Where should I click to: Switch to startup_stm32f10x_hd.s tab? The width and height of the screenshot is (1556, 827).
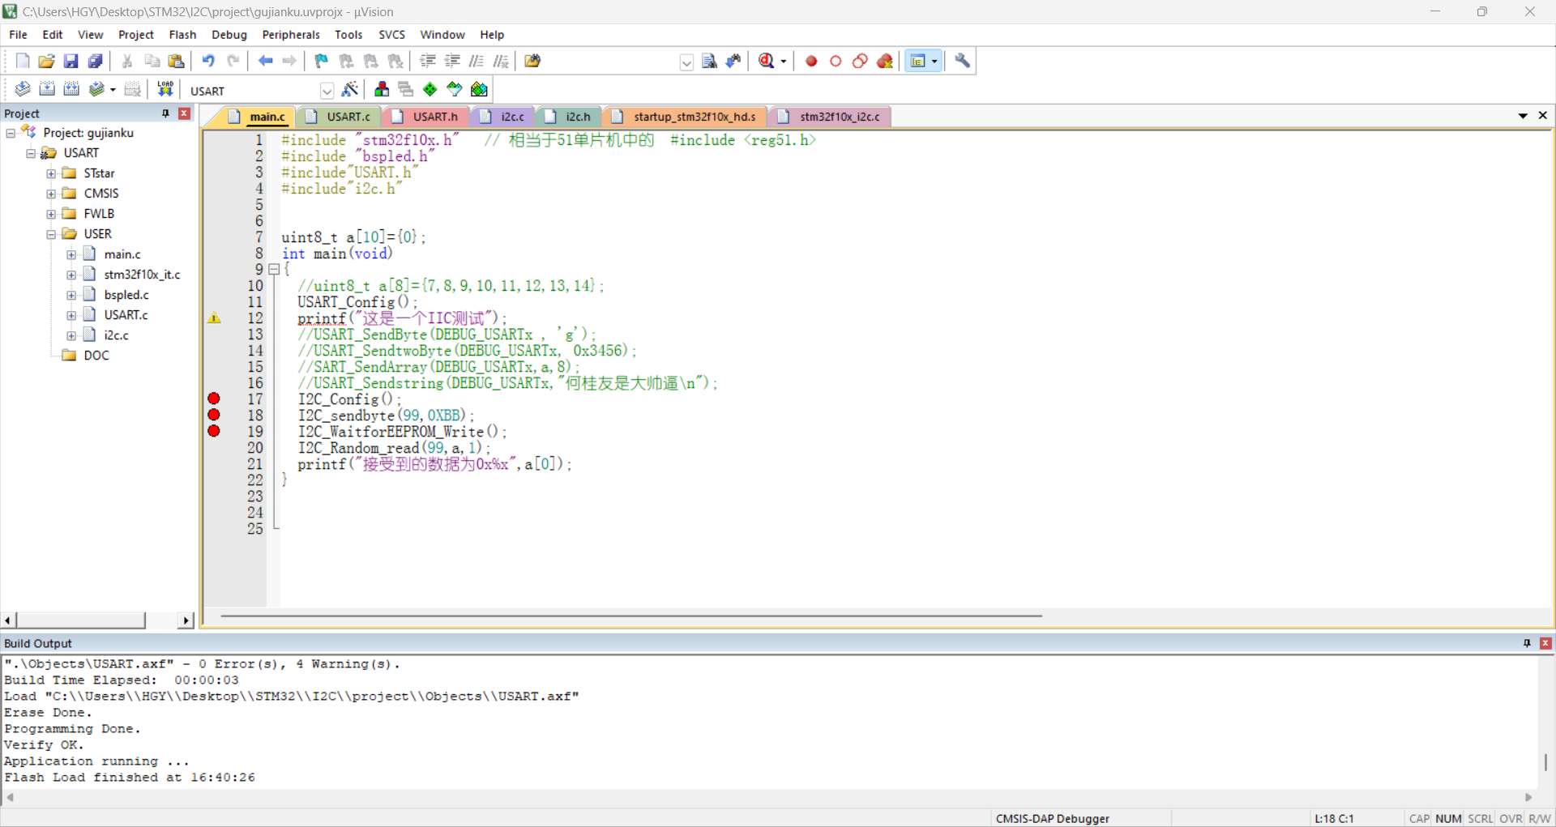tap(686, 117)
